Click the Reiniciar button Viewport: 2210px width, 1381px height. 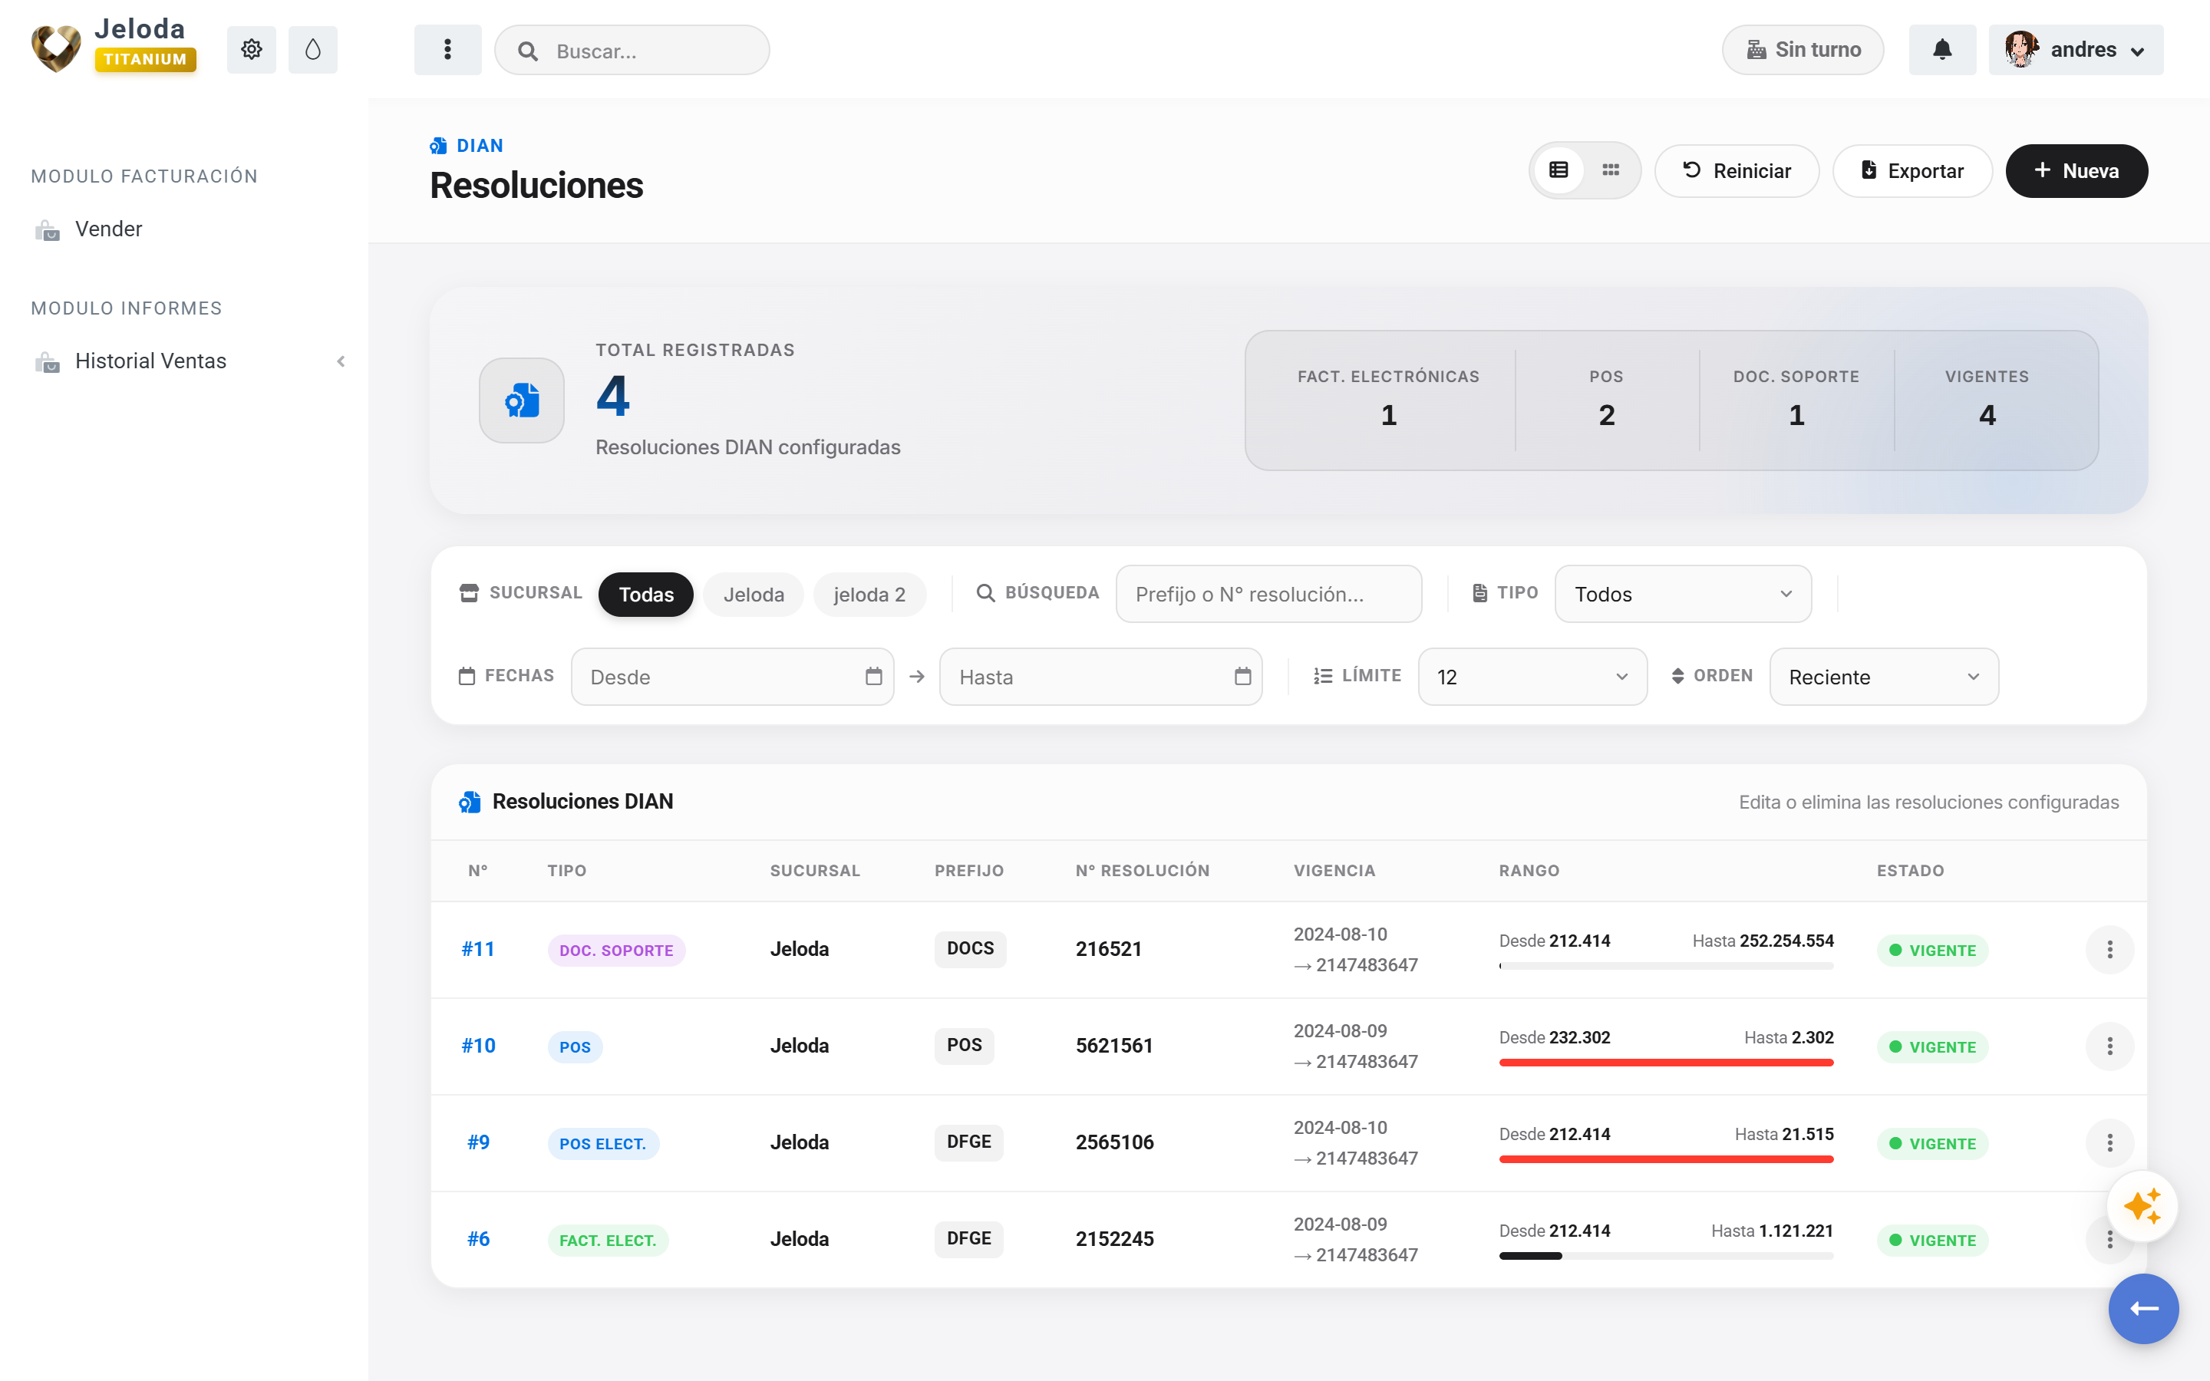[x=1737, y=171]
